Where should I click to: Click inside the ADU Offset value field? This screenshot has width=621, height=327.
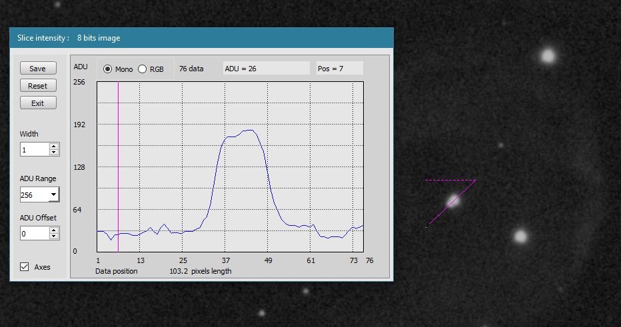(x=33, y=234)
